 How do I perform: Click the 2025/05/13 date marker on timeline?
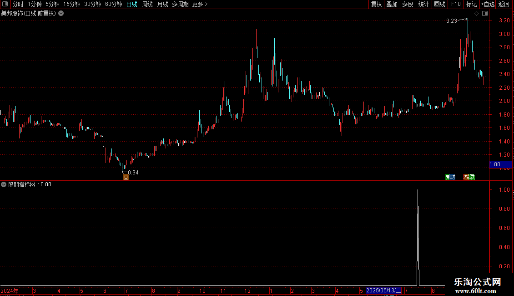point(383,291)
